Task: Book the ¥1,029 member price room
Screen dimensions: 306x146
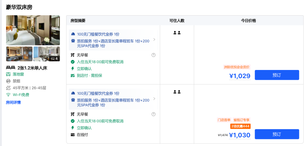Action: coord(277,75)
